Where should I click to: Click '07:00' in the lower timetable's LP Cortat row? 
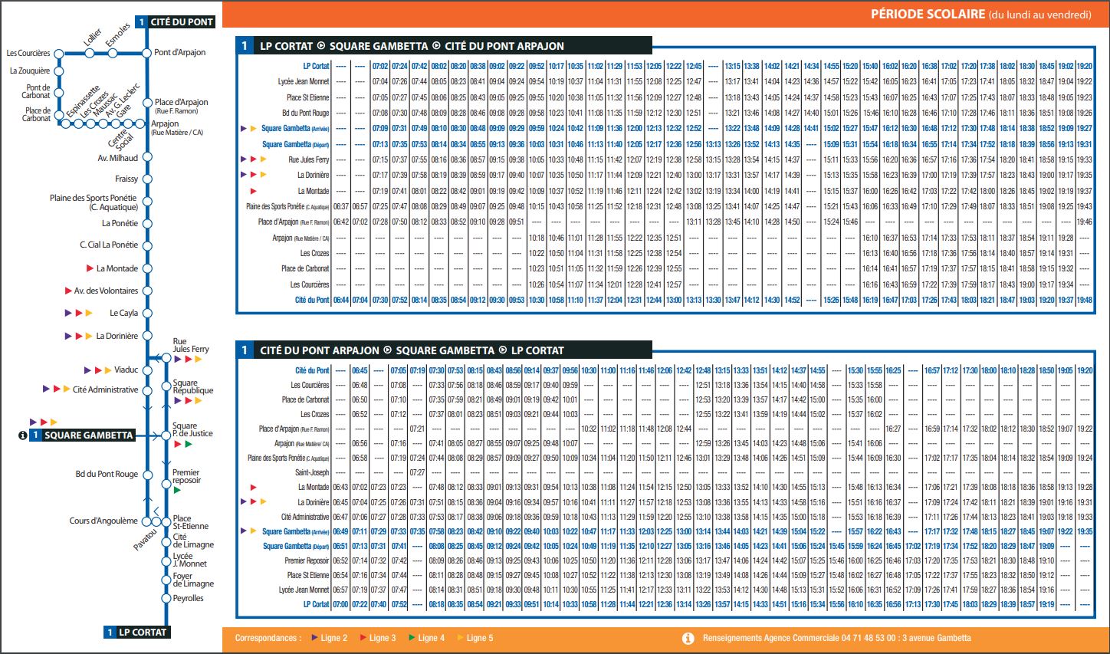point(340,604)
